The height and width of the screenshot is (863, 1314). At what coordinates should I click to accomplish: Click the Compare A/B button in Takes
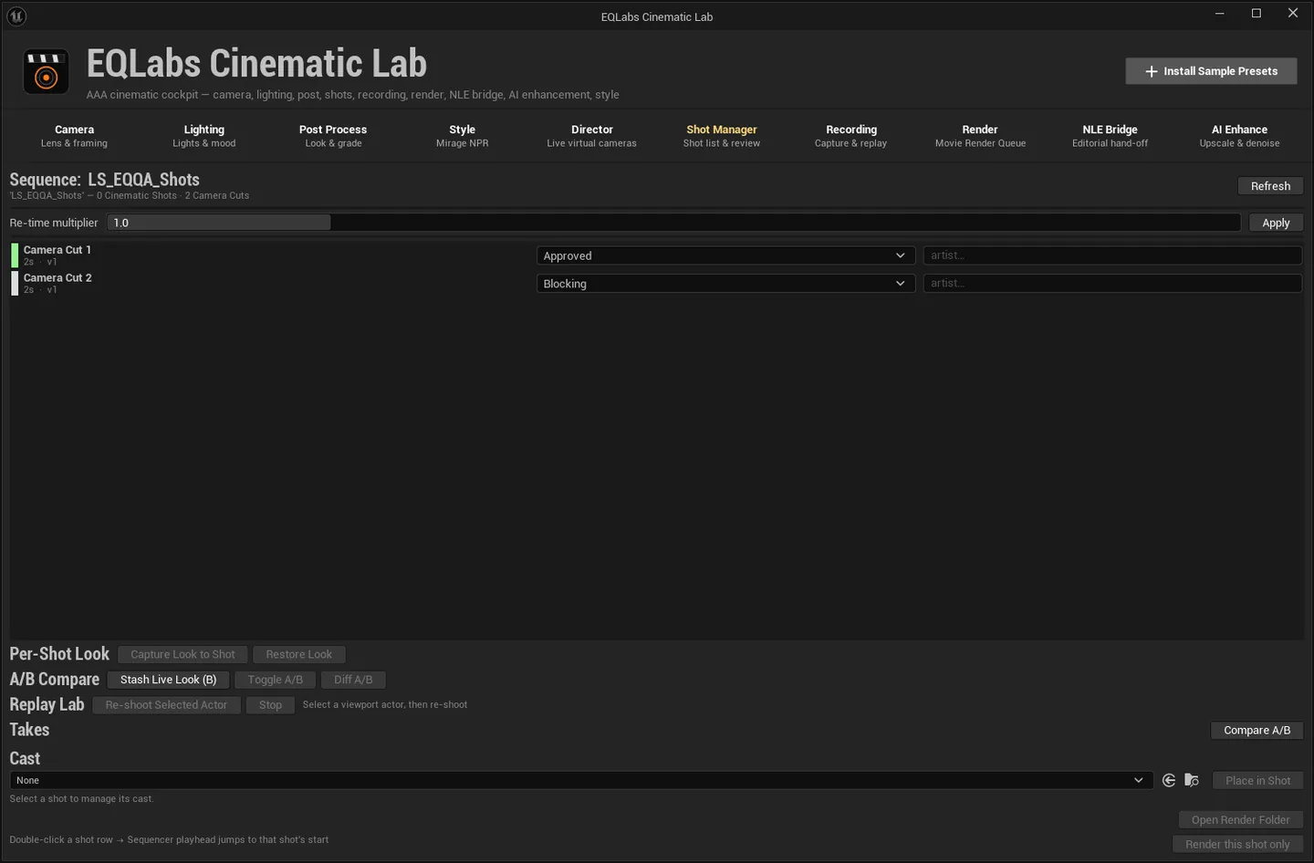click(1257, 731)
